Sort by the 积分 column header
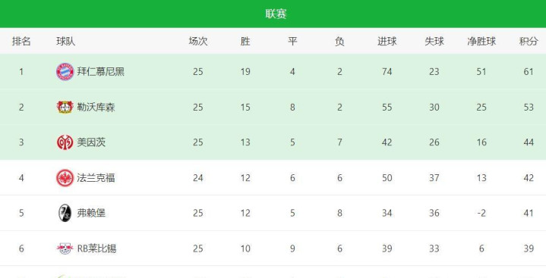 coord(529,42)
